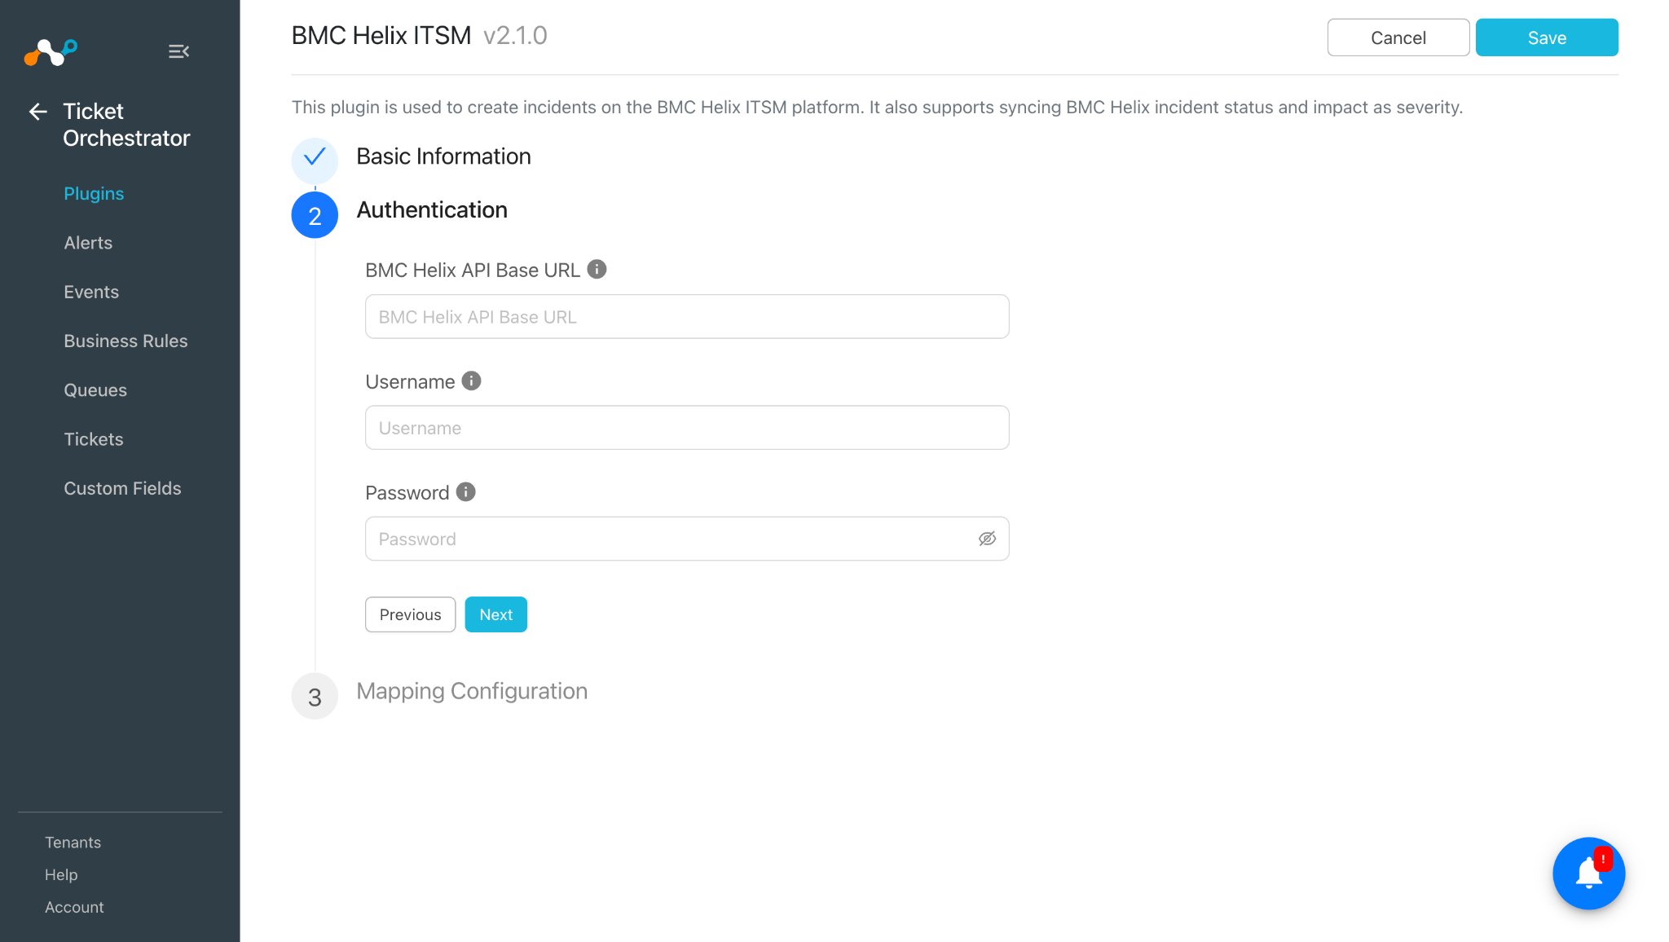
Task: Proceed with the Next button
Action: [x=495, y=614]
